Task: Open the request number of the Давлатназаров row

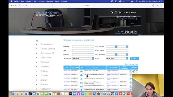Action: click(67, 82)
